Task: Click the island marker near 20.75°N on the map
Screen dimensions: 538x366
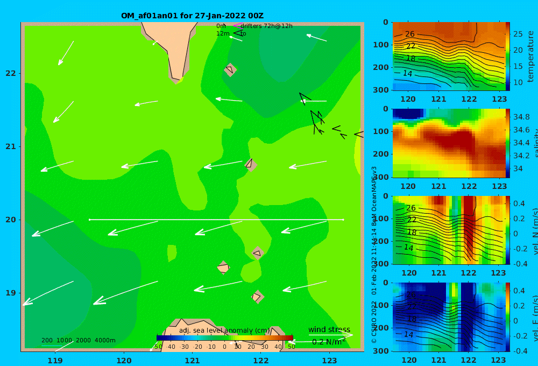Action: point(251,165)
